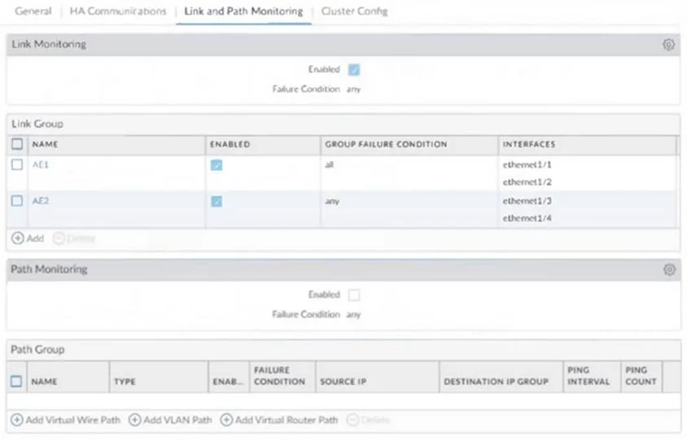Open the AE2 link group
The width and height of the screenshot is (687, 440).
[x=41, y=201]
